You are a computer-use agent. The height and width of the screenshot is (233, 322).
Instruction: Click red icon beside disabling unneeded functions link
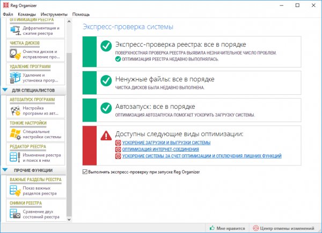pos(118,156)
